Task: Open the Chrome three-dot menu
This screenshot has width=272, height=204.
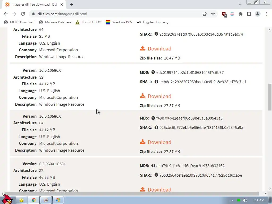Action: coord(266,14)
